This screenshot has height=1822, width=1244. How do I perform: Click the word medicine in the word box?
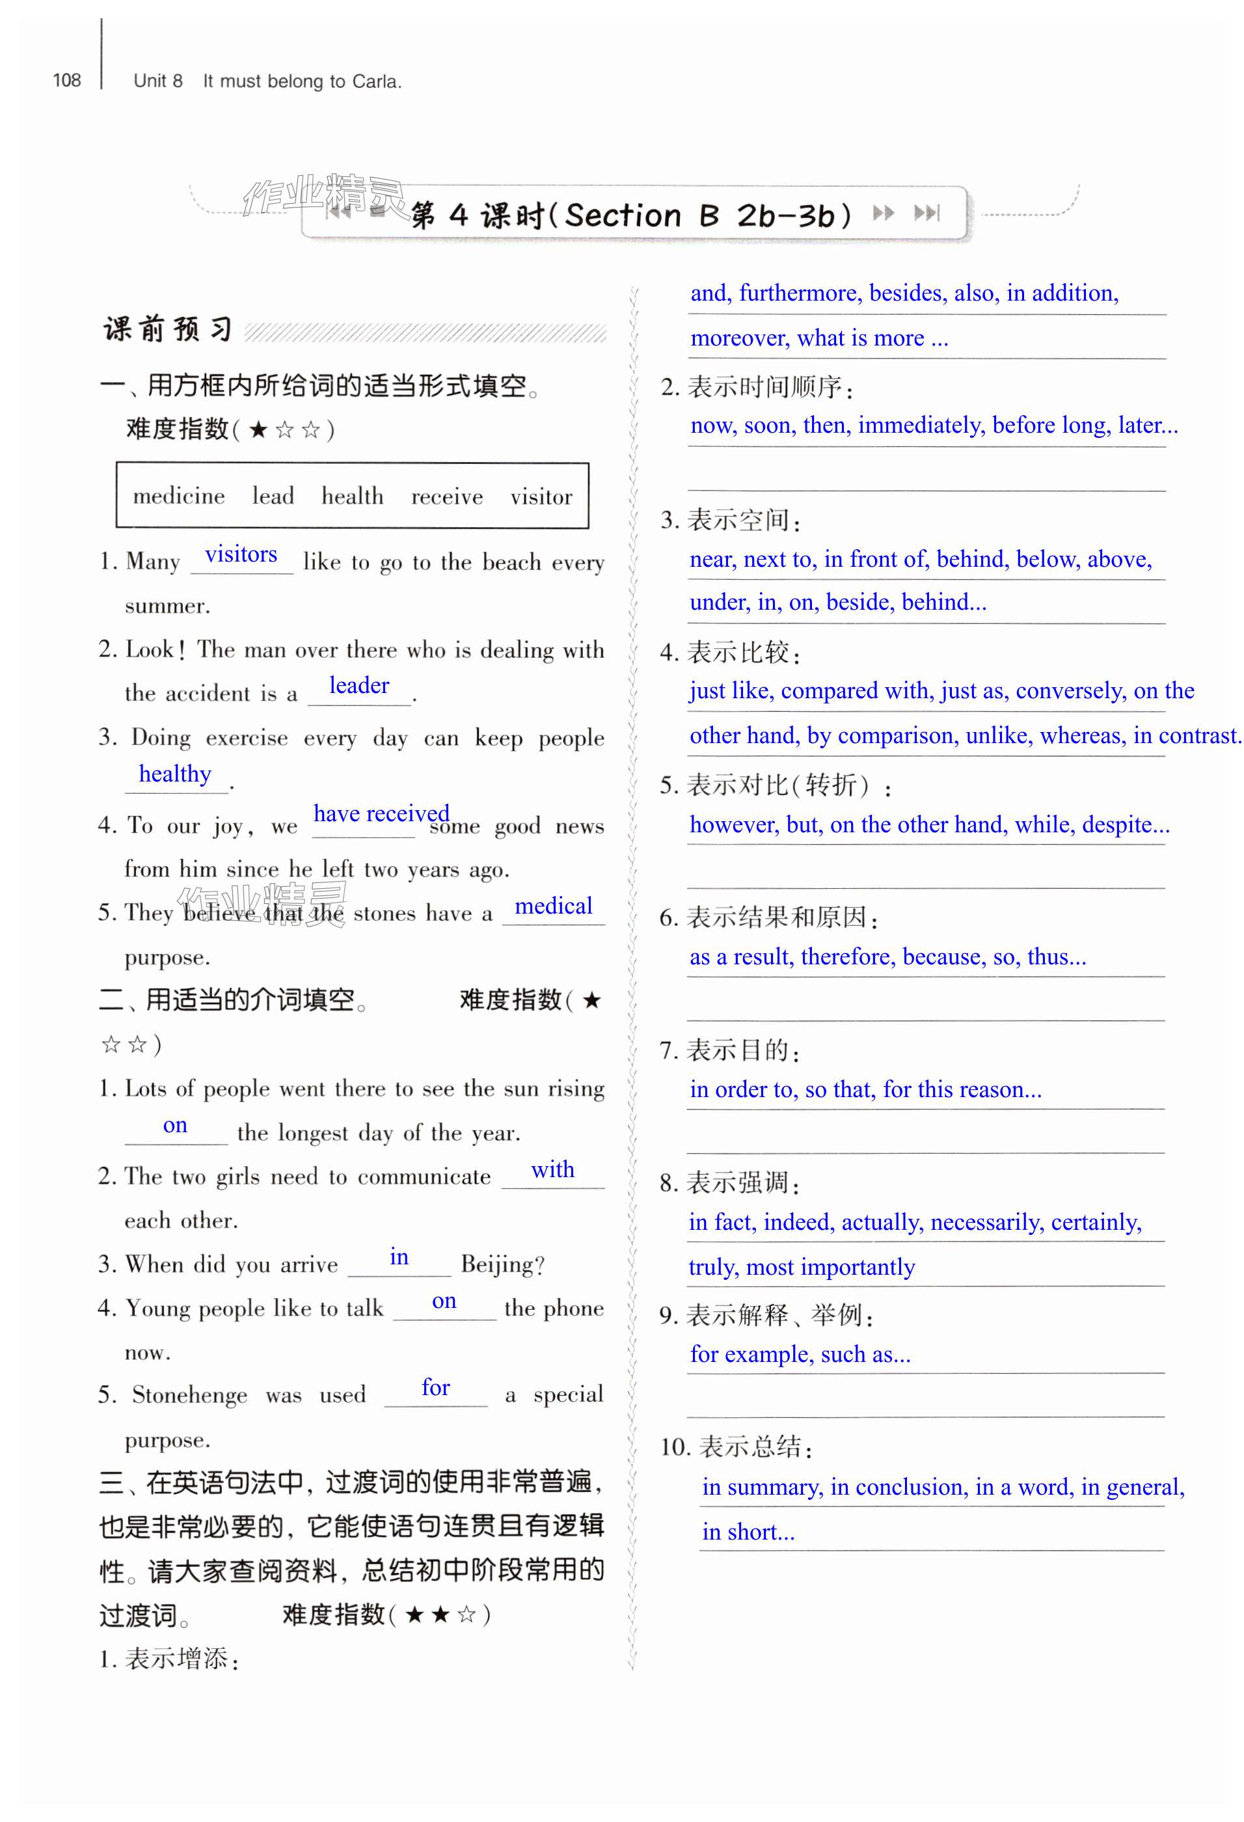click(x=179, y=496)
